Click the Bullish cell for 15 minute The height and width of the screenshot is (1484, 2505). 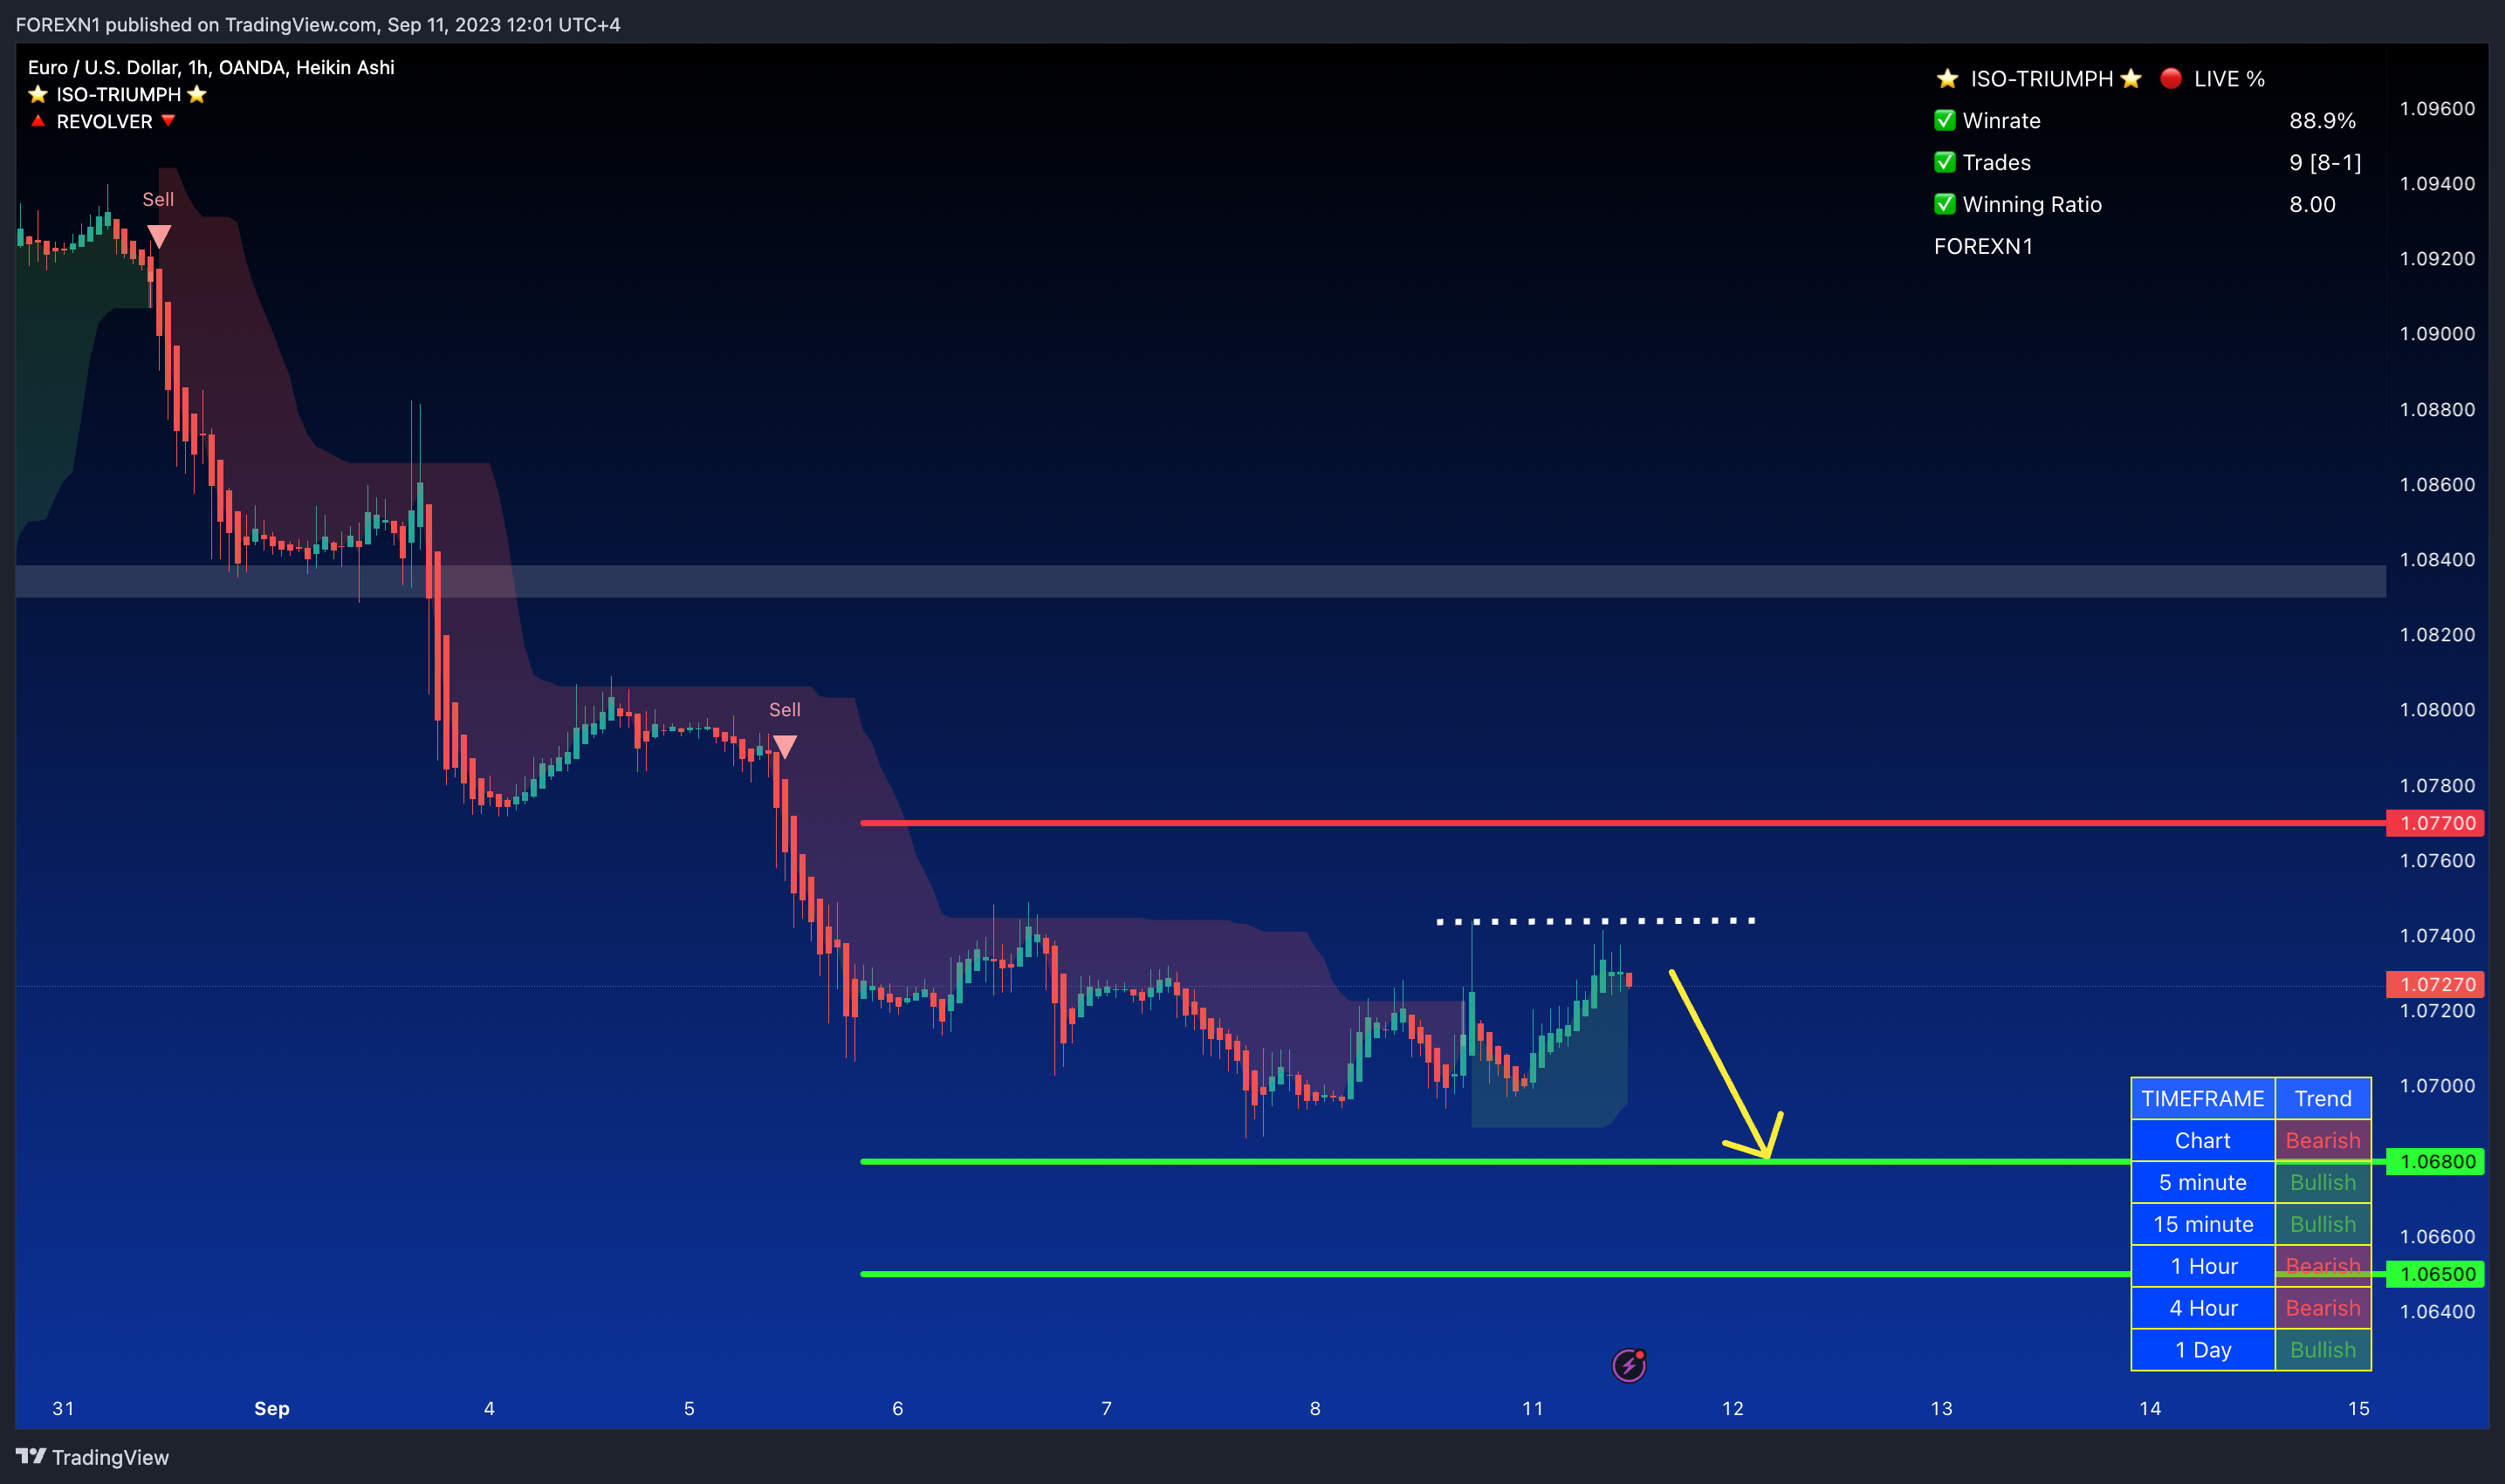[2323, 1224]
